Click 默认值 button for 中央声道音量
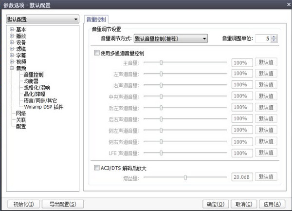 coord(266,96)
